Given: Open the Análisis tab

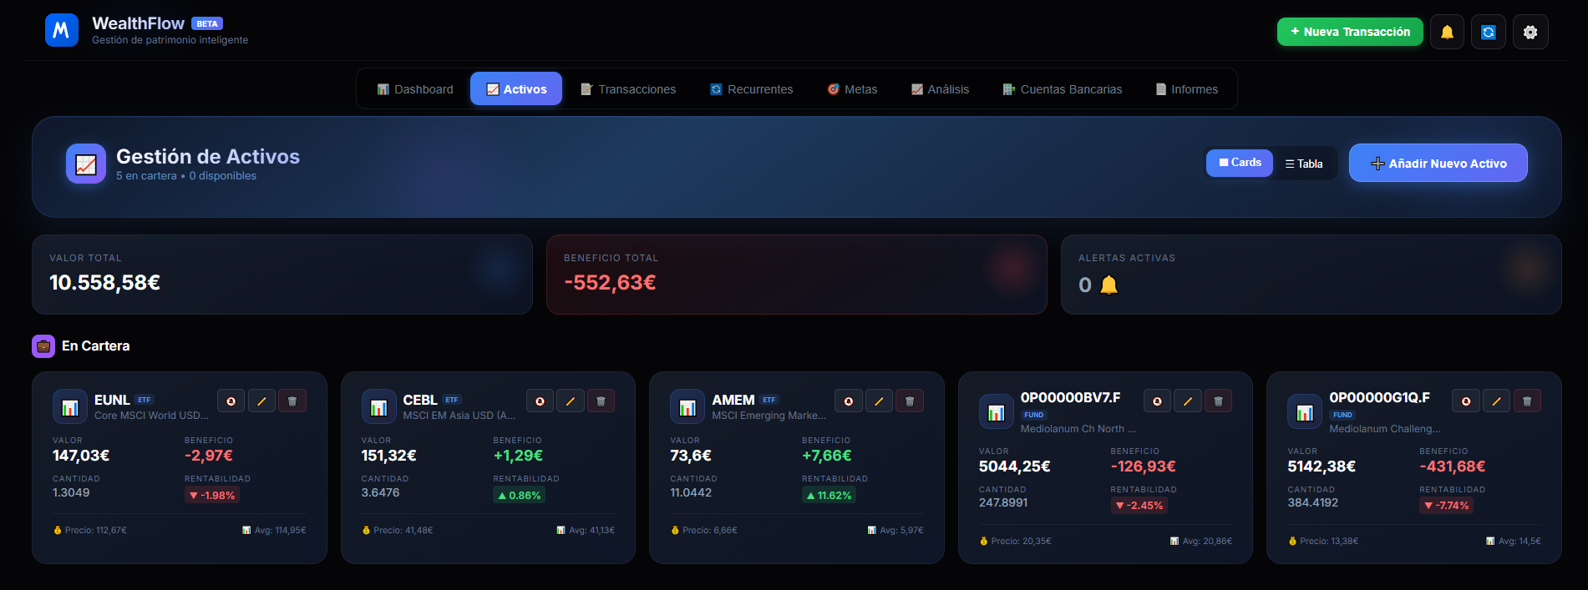Looking at the screenshot, I should [x=940, y=89].
